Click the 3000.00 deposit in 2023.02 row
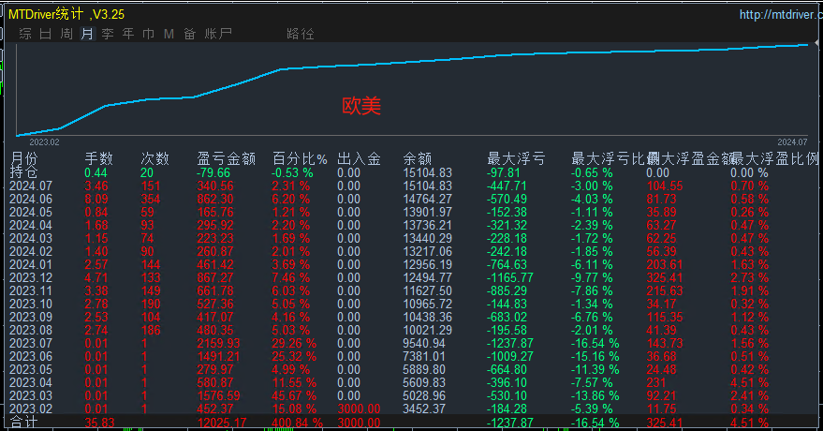 click(359, 409)
